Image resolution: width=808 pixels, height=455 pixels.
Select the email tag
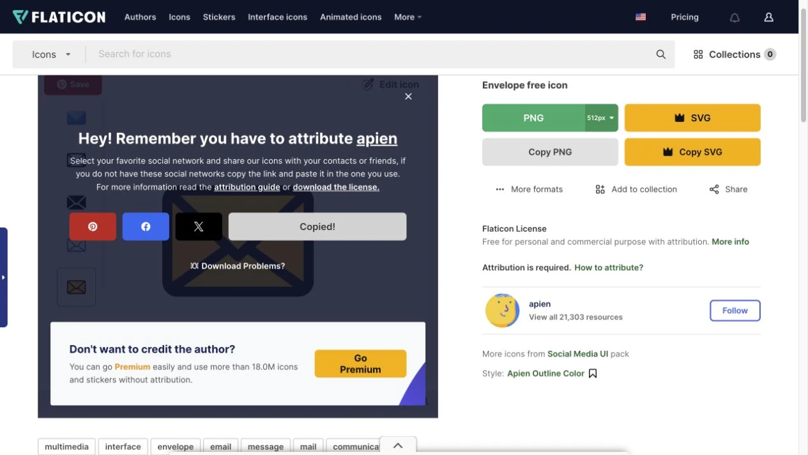[x=221, y=447]
